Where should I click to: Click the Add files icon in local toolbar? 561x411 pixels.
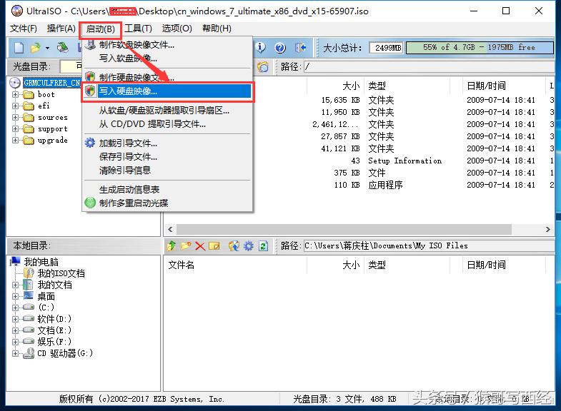tap(234, 245)
